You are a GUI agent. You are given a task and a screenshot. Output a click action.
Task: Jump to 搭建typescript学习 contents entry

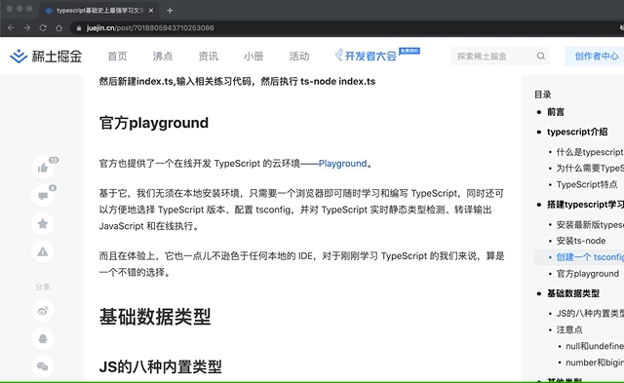pyautogui.click(x=585, y=205)
